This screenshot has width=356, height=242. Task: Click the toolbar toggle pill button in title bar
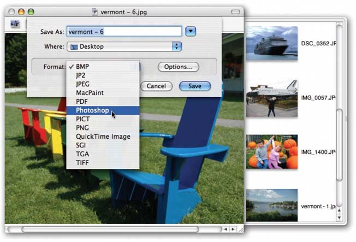[235, 12]
